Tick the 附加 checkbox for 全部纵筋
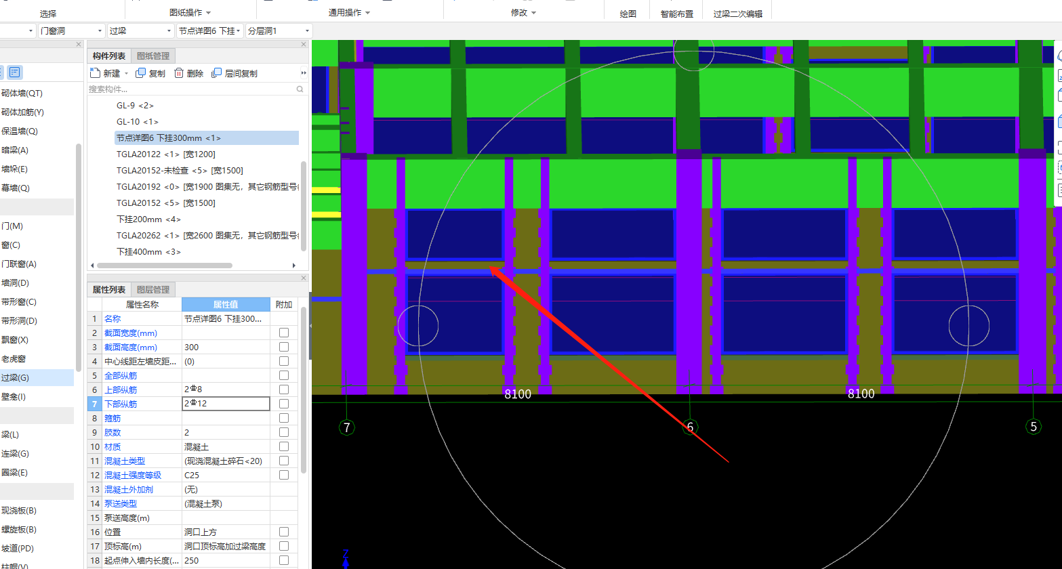 click(284, 375)
